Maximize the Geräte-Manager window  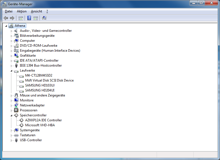[x=201, y=3]
